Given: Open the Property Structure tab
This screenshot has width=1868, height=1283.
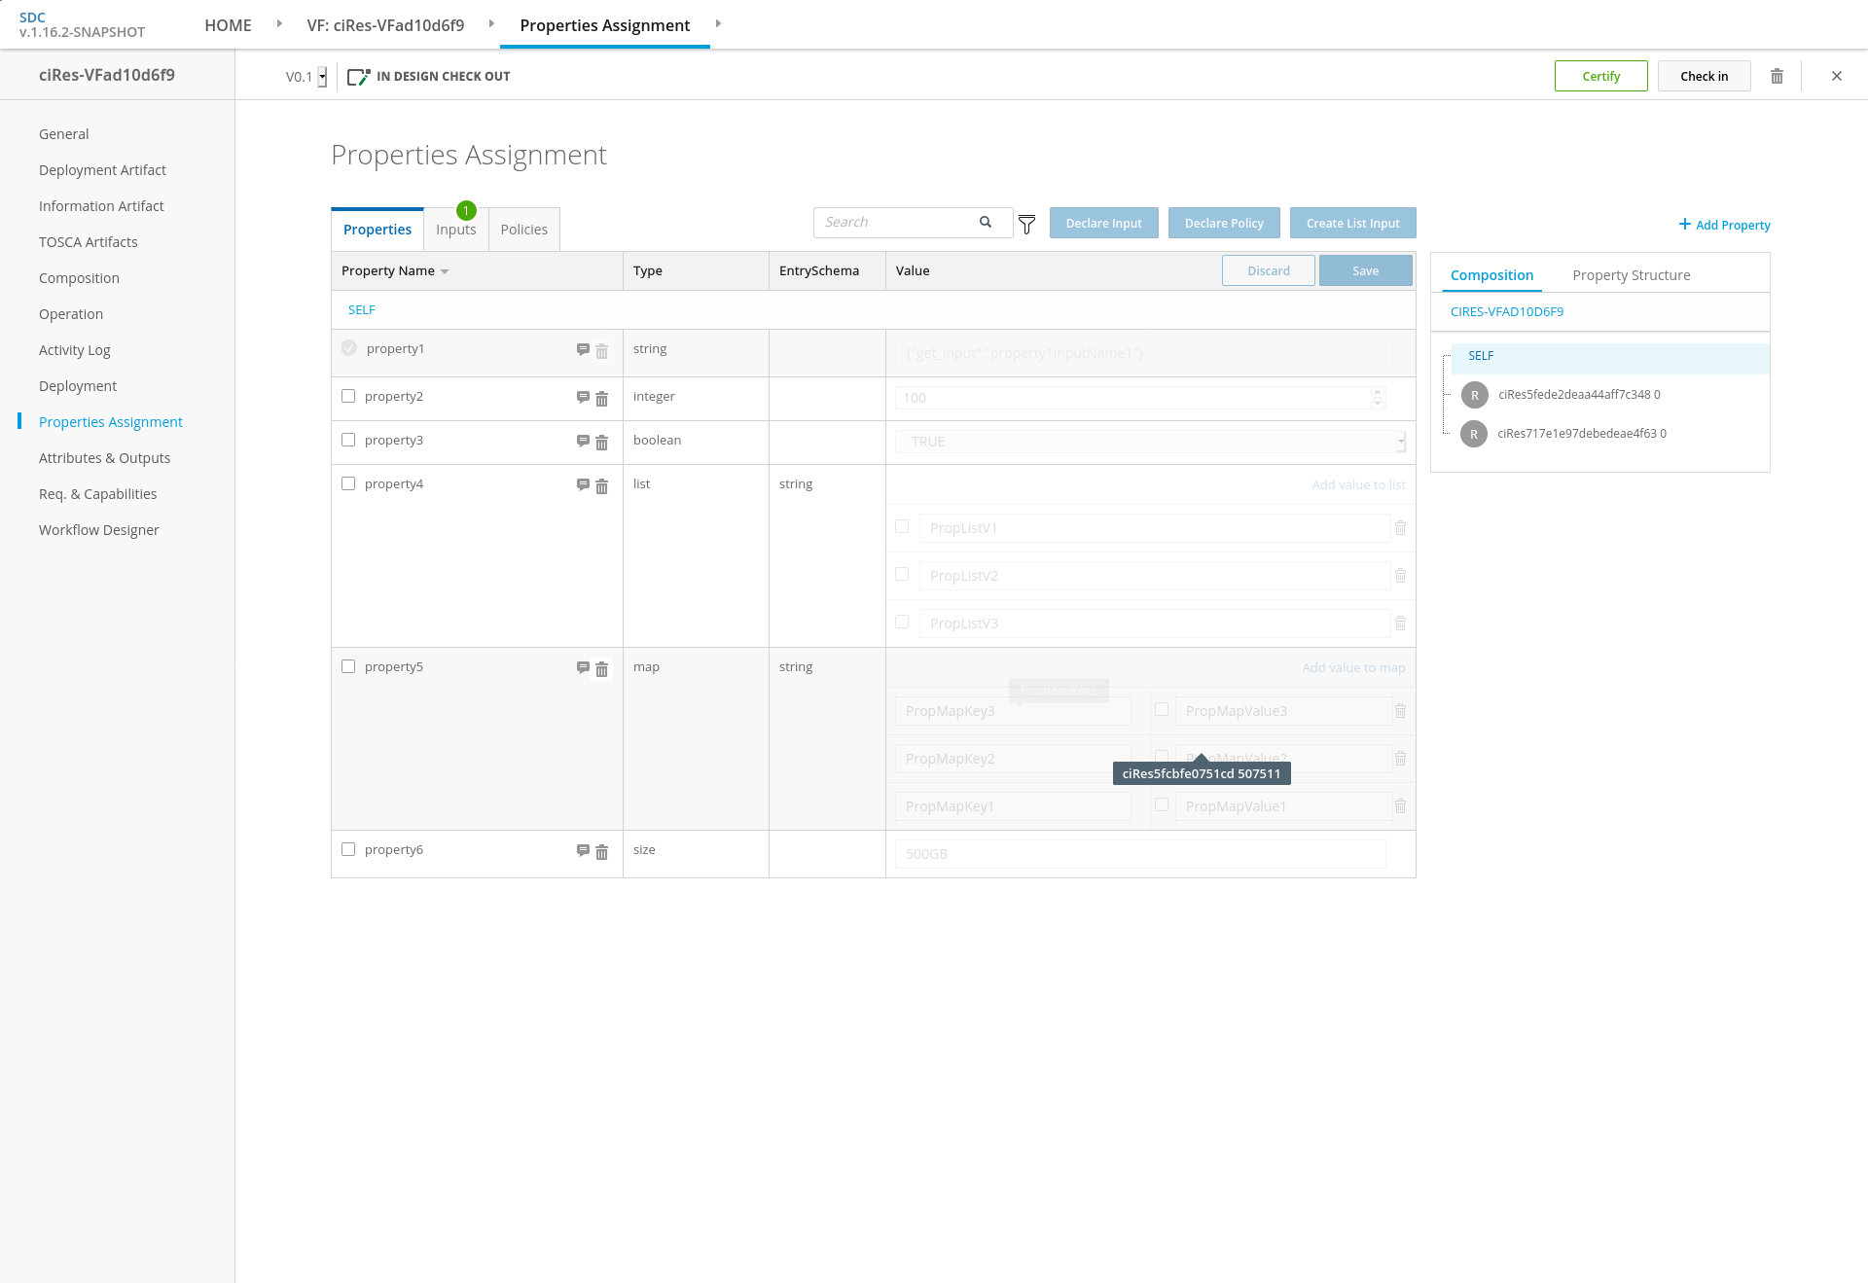Looking at the screenshot, I should (x=1631, y=275).
